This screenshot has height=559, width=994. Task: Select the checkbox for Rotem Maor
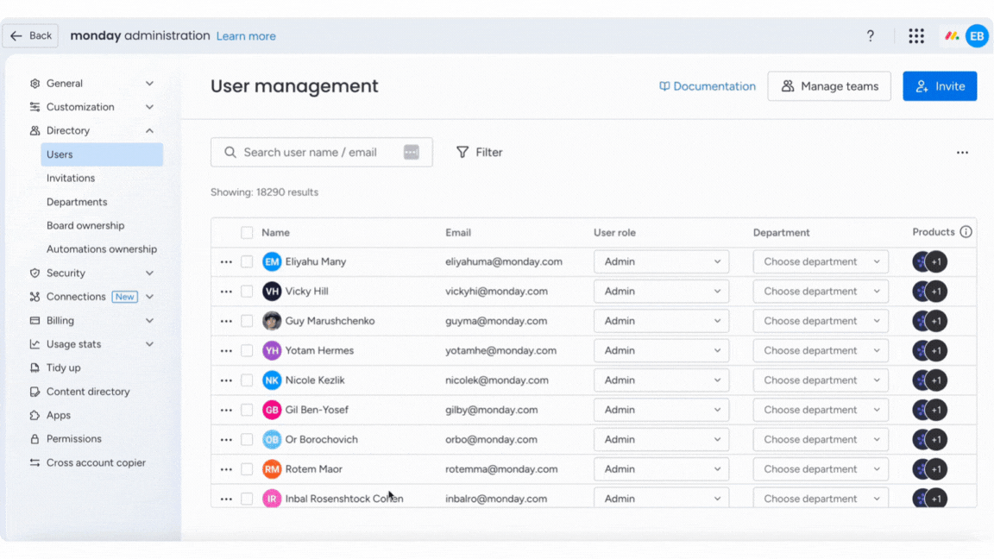point(247,469)
